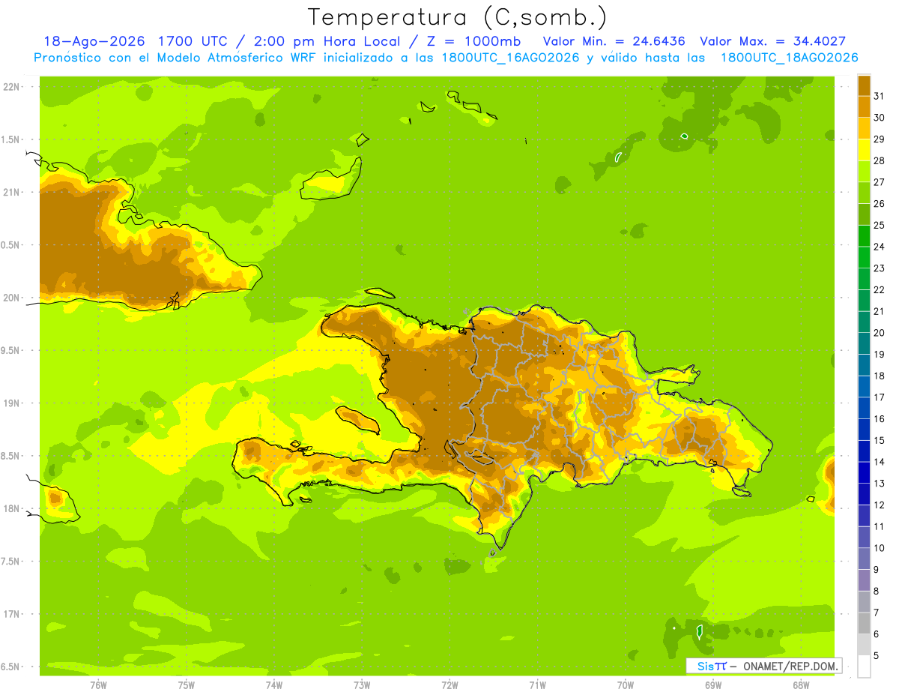Click the '17N' latitude axis label
This screenshot has height=695, width=899.
pos(11,614)
